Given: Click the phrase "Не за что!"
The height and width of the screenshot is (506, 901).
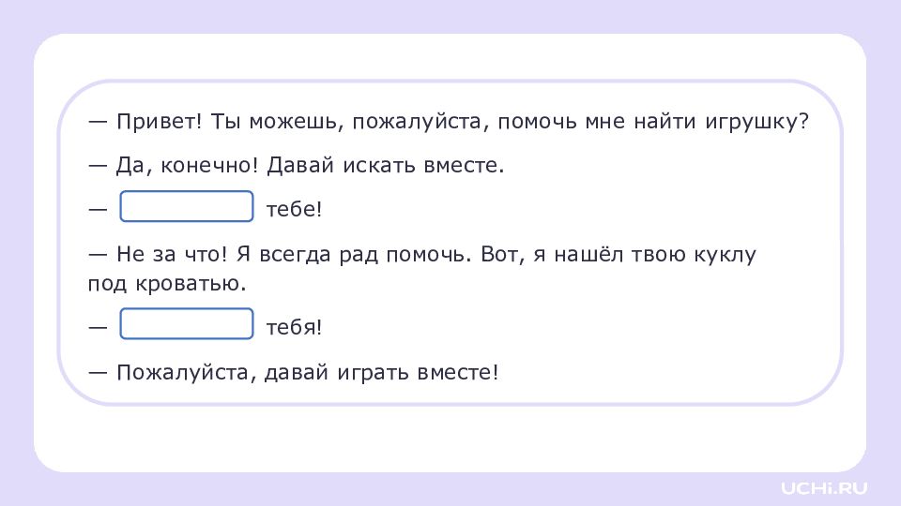Looking at the screenshot, I should tap(172, 254).
